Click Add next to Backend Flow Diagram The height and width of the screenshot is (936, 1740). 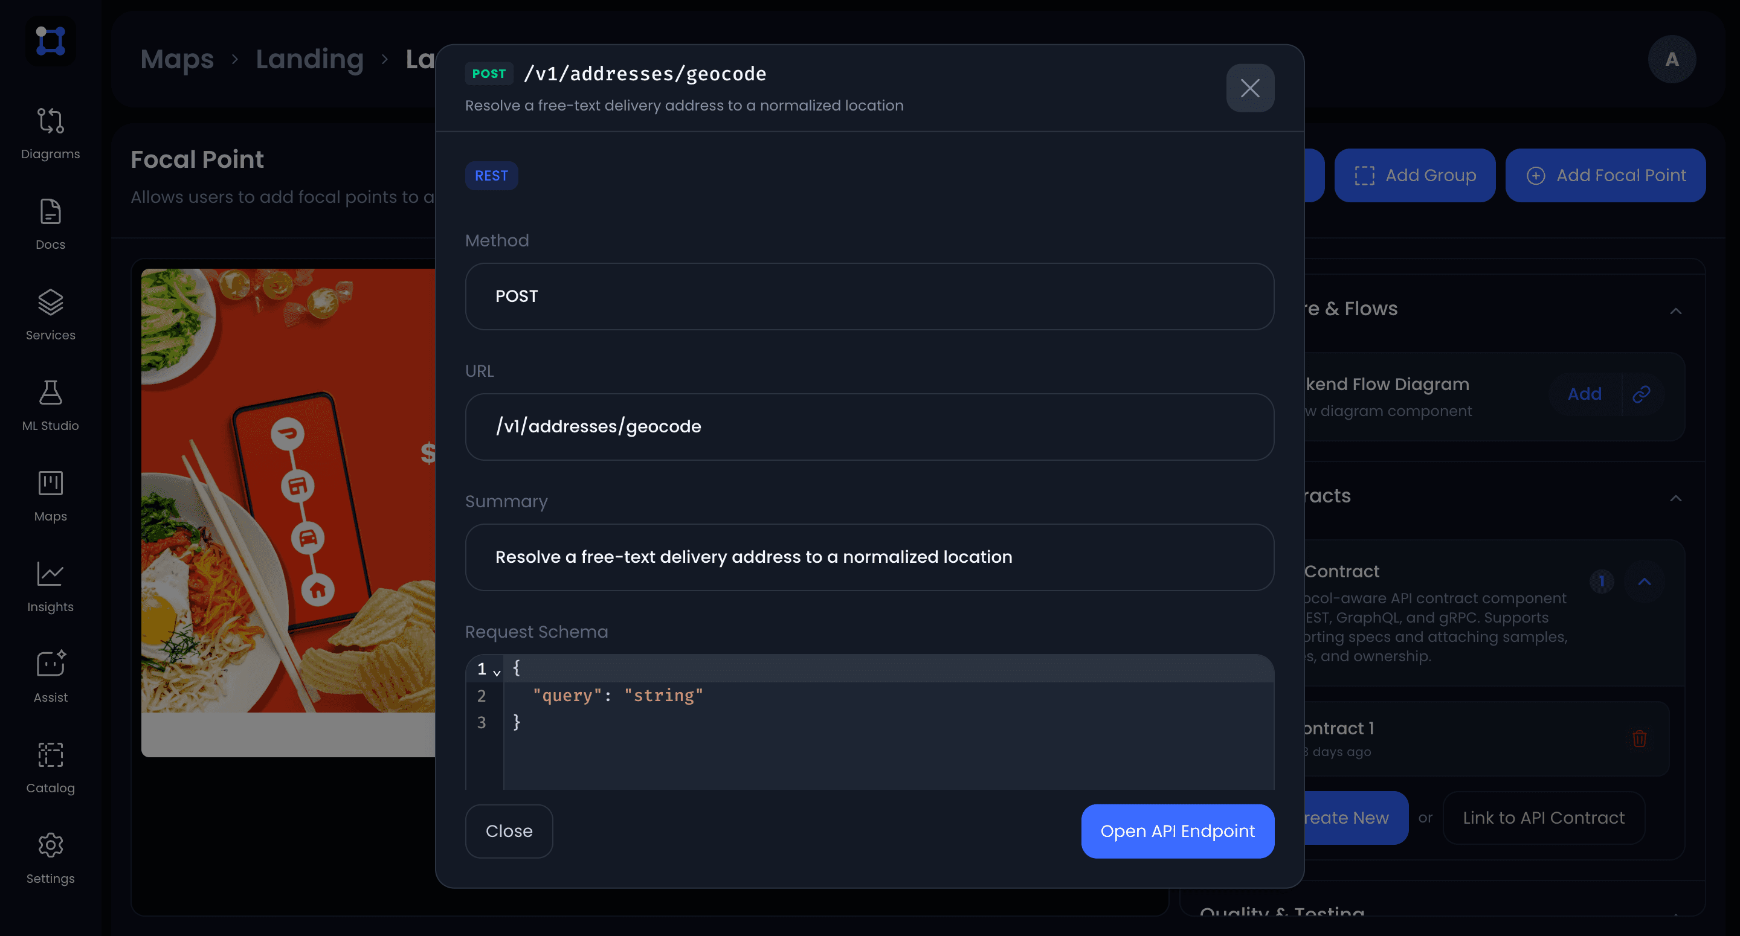point(1584,394)
